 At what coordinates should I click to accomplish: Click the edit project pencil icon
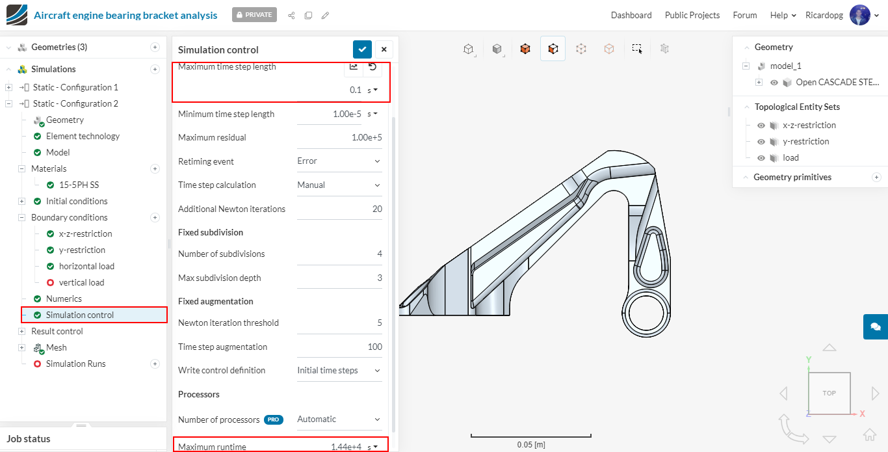click(x=325, y=15)
